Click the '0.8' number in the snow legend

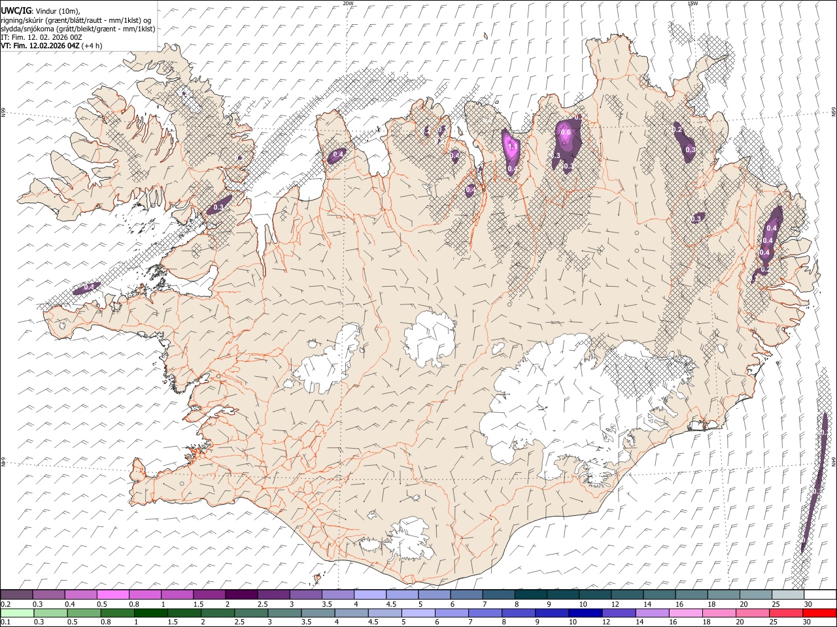point(134,604)
